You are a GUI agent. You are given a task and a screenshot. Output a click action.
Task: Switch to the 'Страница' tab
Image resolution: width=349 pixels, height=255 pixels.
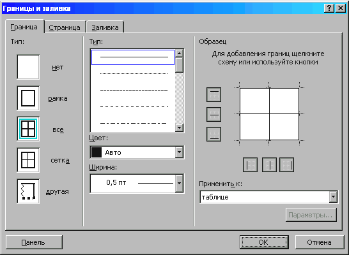pyautogui.click(x=65, y=27)
